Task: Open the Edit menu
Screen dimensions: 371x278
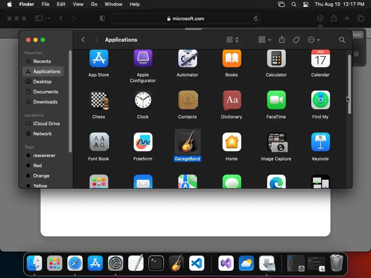Action: 61,4
